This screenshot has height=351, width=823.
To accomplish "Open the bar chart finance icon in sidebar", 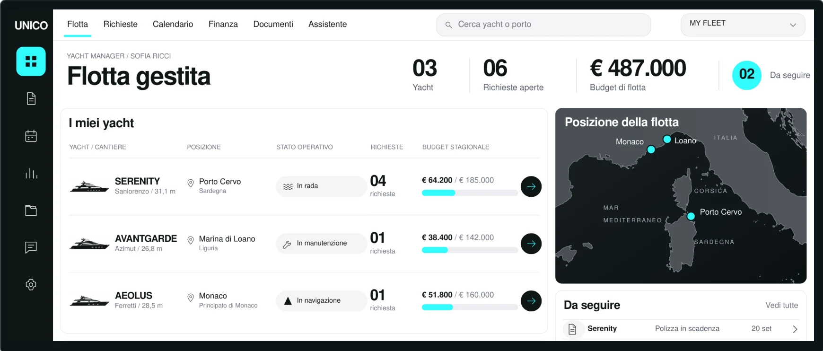I will [x=31, y=173].
